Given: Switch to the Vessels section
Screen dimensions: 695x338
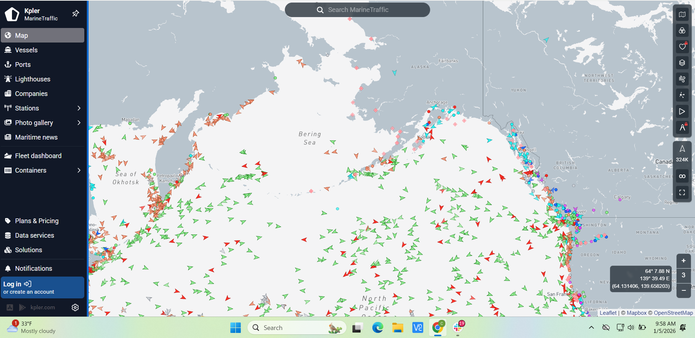Looking at the screenshot, I should click(26, 50).
